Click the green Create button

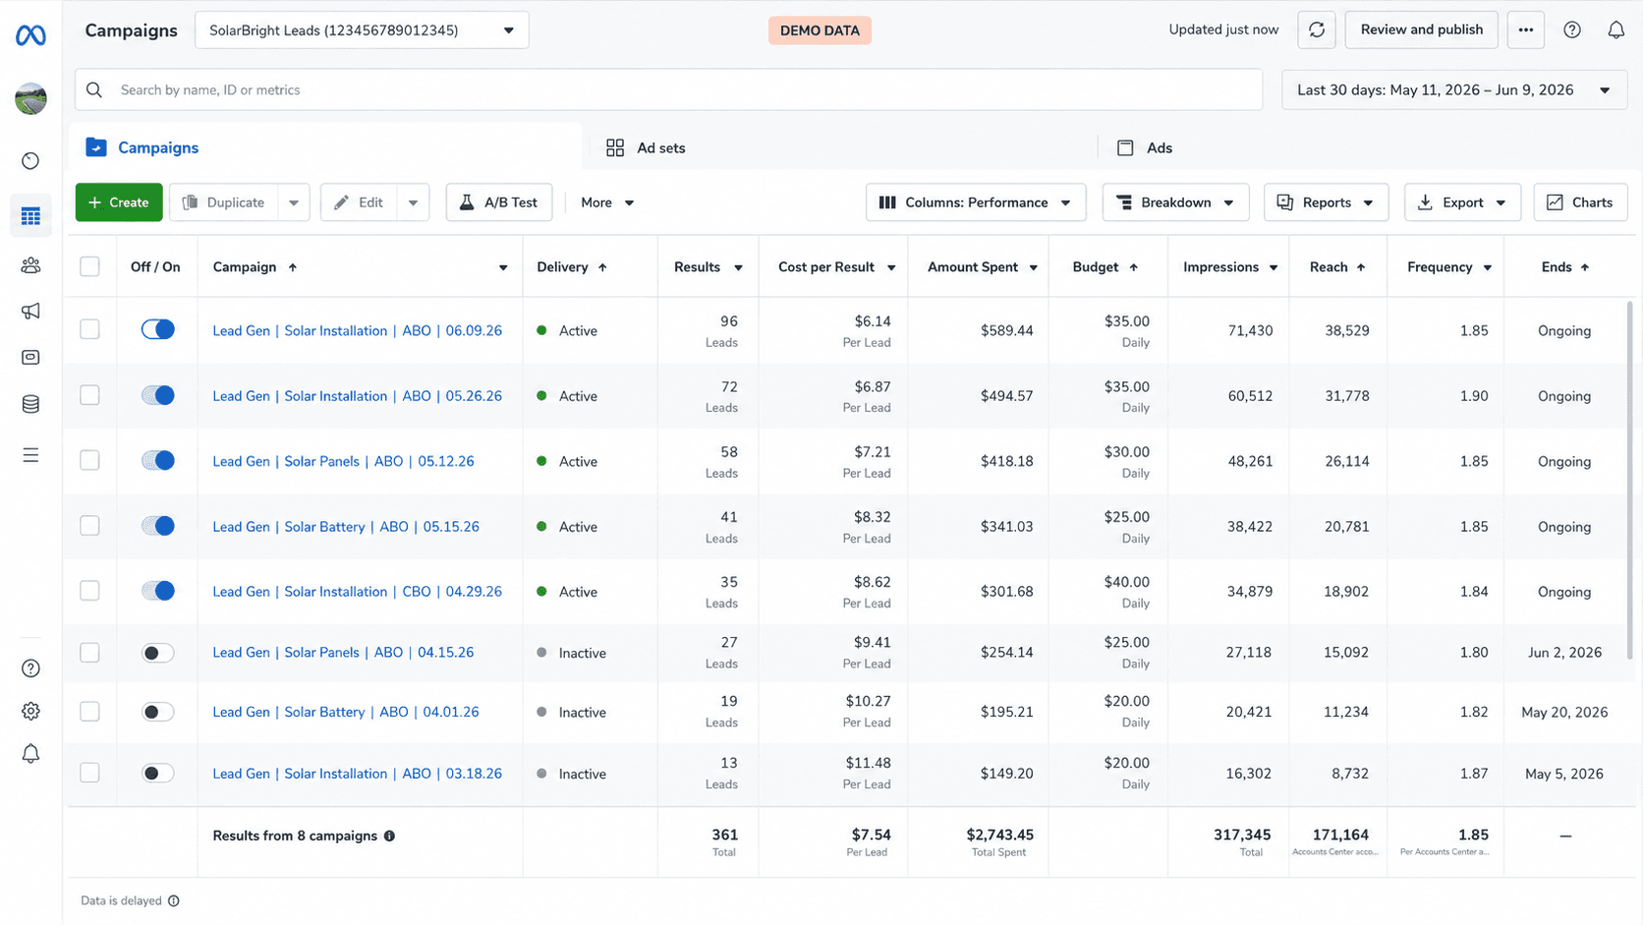coord(119,202)
